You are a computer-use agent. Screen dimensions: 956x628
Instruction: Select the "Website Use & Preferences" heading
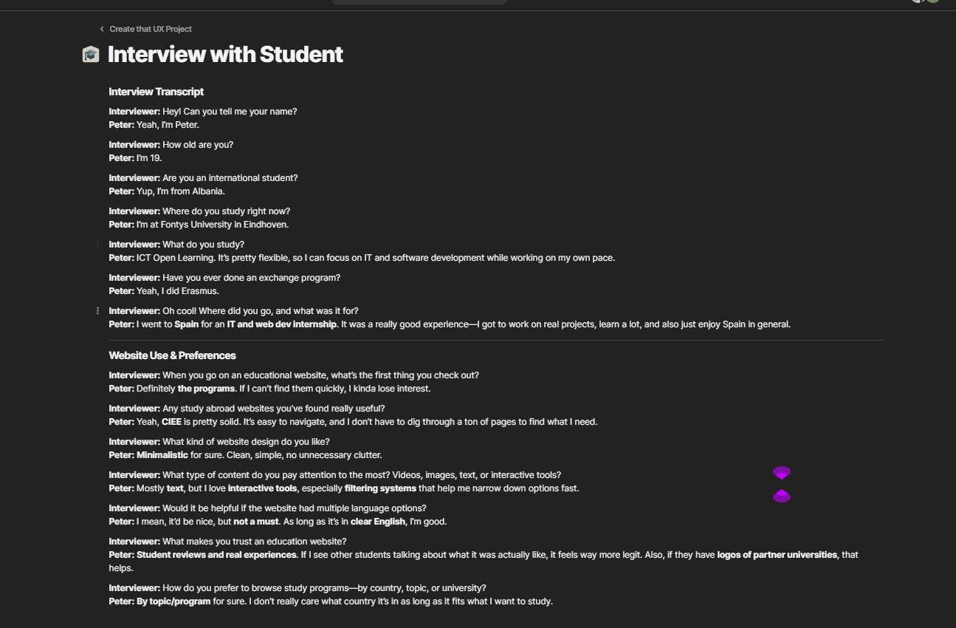(x=172, y=355)
